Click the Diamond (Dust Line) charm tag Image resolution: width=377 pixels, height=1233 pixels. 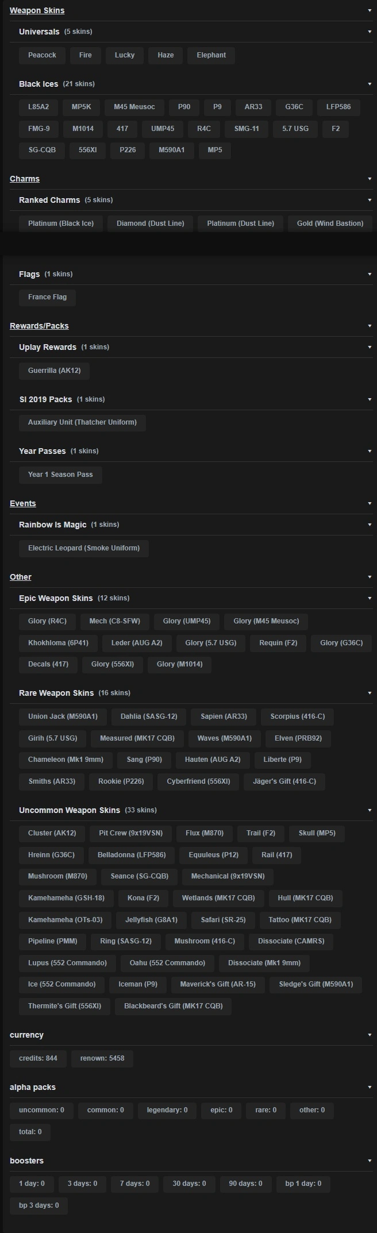click(150, 224)
